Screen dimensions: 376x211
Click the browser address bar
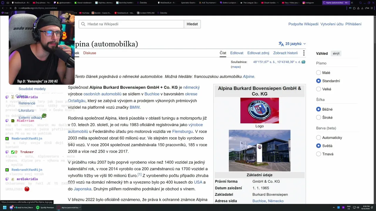click(176, 8)
